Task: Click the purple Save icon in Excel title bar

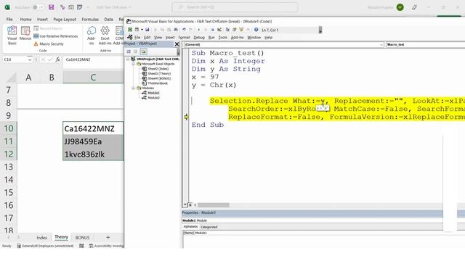Action: coord(52,7)
